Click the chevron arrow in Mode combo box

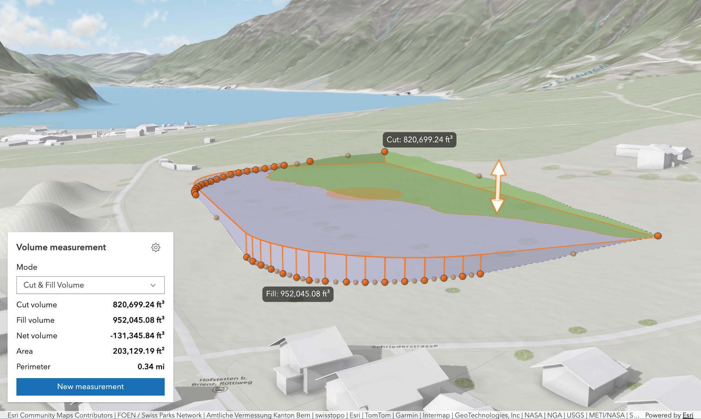click(x=153, y=285)
